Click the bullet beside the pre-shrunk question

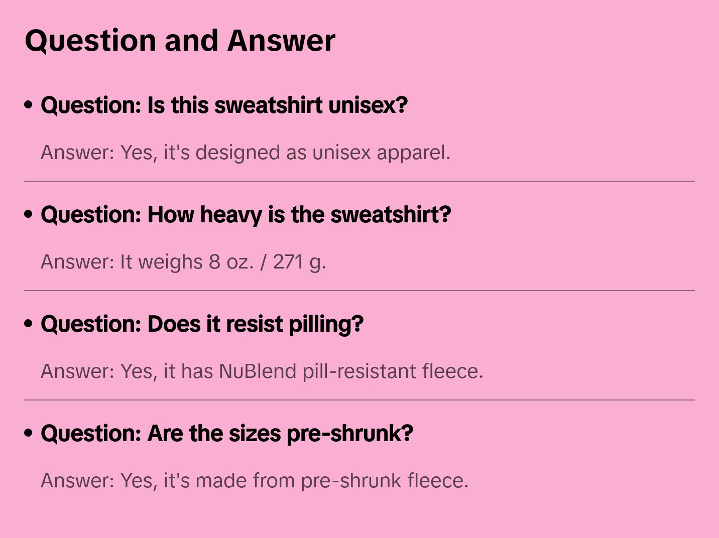click(x=29, y=433)
